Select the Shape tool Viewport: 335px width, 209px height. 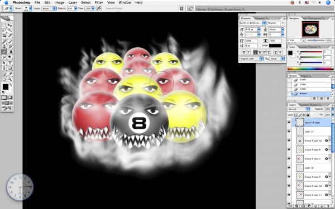coord(10,68)
